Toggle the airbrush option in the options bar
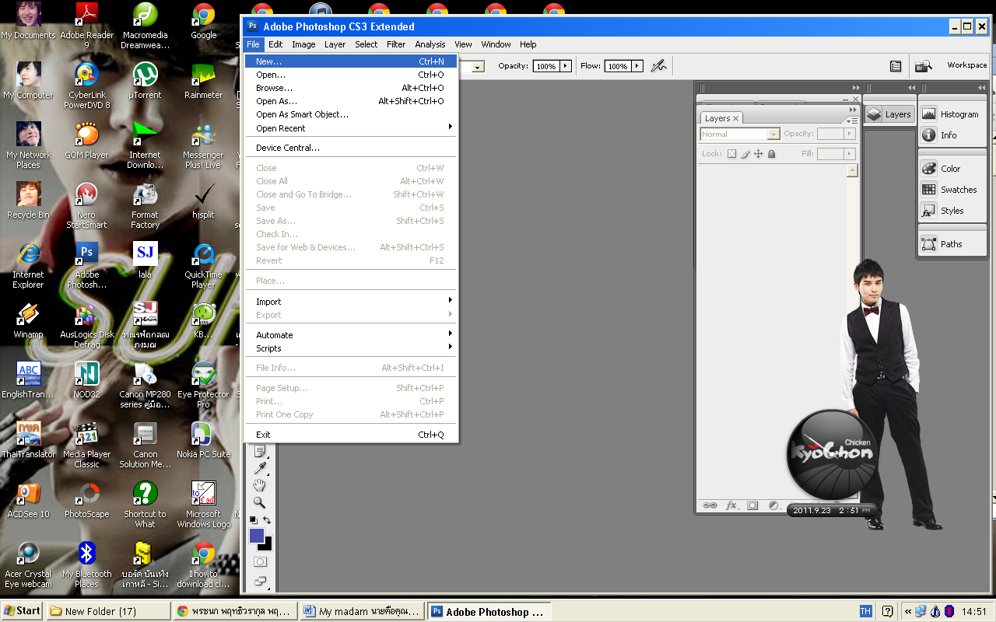The image size is (996, 622). (659, 66)
